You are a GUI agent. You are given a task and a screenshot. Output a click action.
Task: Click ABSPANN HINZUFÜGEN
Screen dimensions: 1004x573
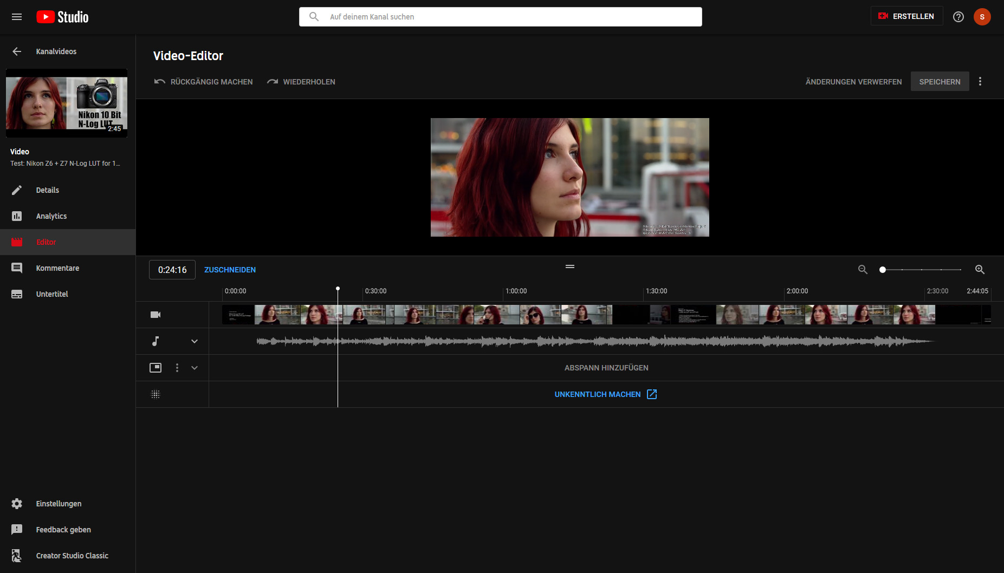coord(606,368)
